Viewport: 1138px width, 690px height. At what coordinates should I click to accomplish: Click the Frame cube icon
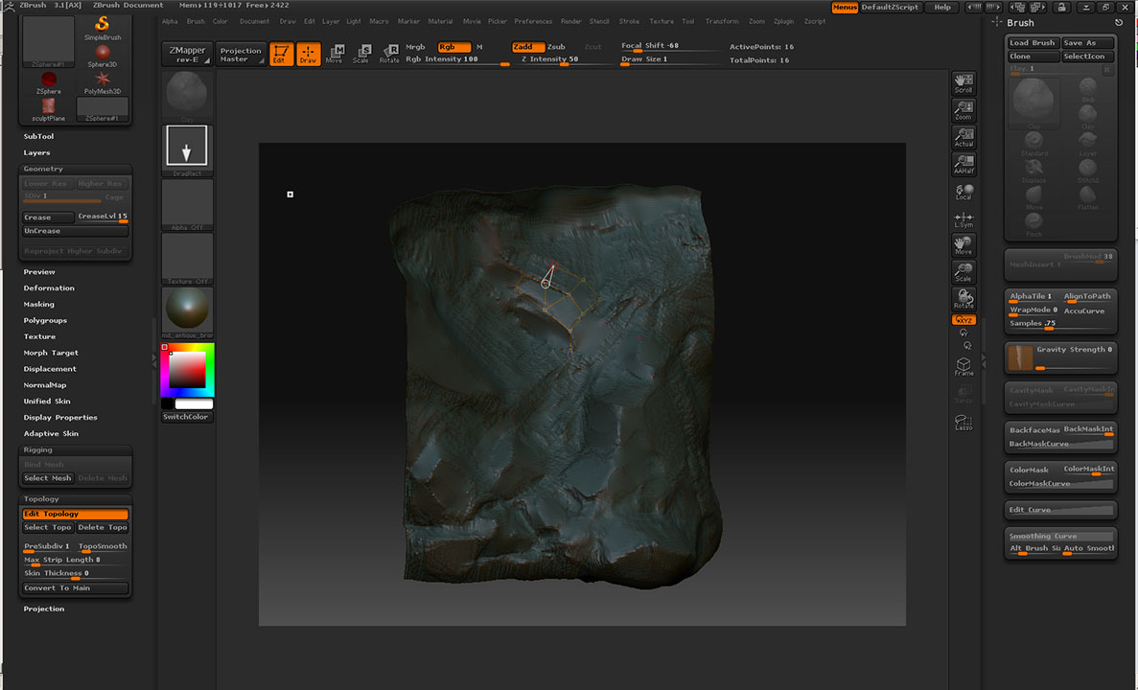coord(964,366)
